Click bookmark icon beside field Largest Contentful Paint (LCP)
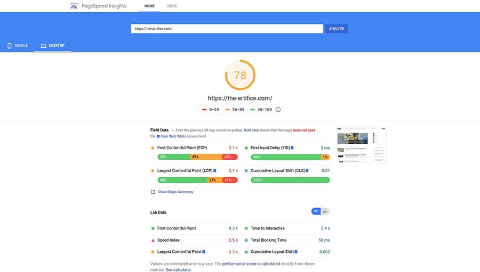 pos(215,171)
